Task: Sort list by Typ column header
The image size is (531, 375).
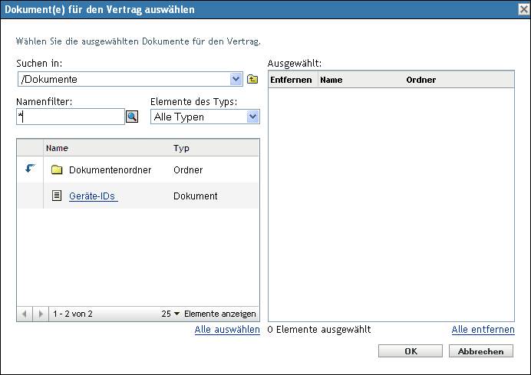Action: point(182,148)
